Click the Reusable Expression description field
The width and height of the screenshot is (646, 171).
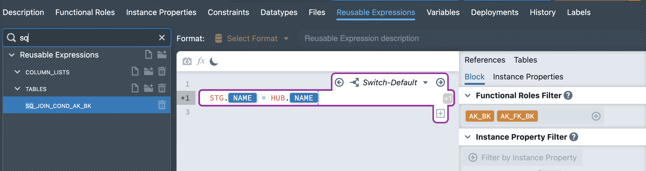362,38
